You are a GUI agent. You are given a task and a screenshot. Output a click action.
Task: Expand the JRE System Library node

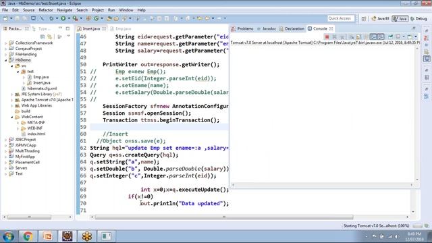coord(12,94)
